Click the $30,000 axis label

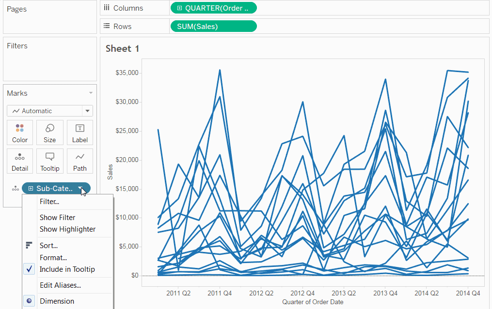(127, 102)
